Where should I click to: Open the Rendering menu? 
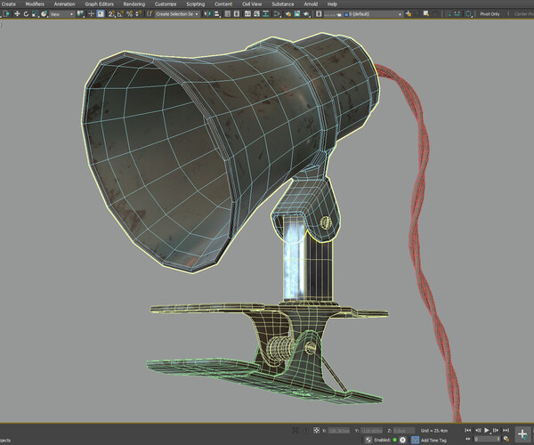pos(134,4)
